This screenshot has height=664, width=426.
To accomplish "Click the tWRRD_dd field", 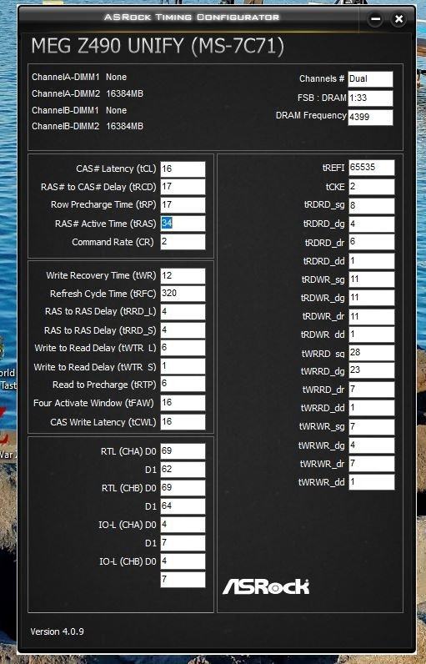I will (372, 408).
